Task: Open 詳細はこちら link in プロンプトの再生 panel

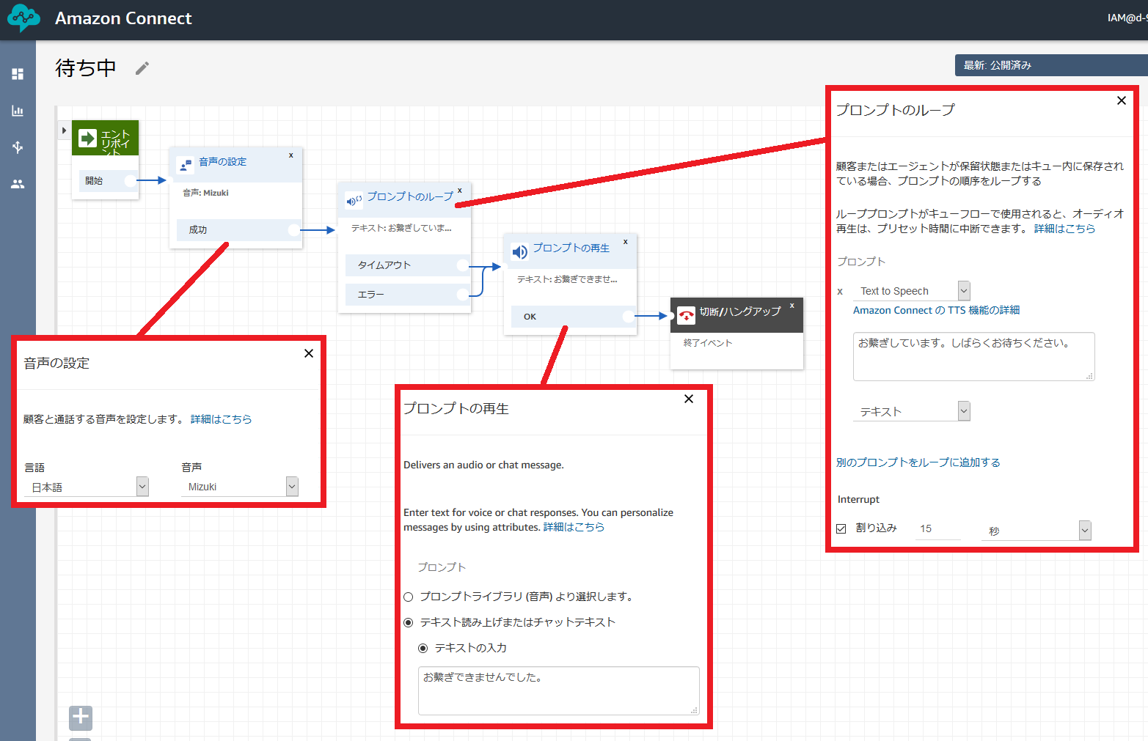Action: [x=574, y=527]
